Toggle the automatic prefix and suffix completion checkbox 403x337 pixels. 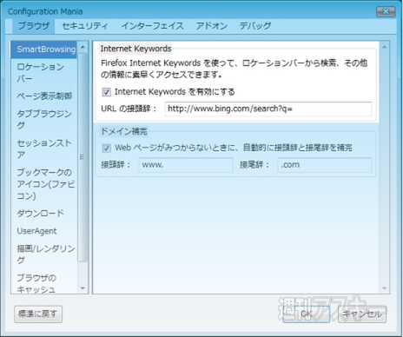[106, 149]
